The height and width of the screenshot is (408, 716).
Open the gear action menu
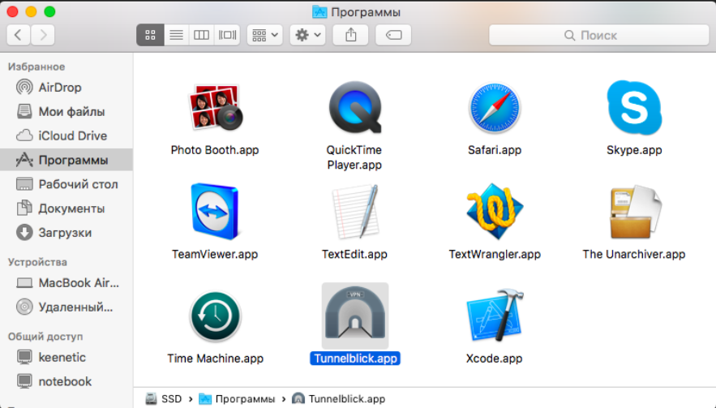[x=307, y=35]
